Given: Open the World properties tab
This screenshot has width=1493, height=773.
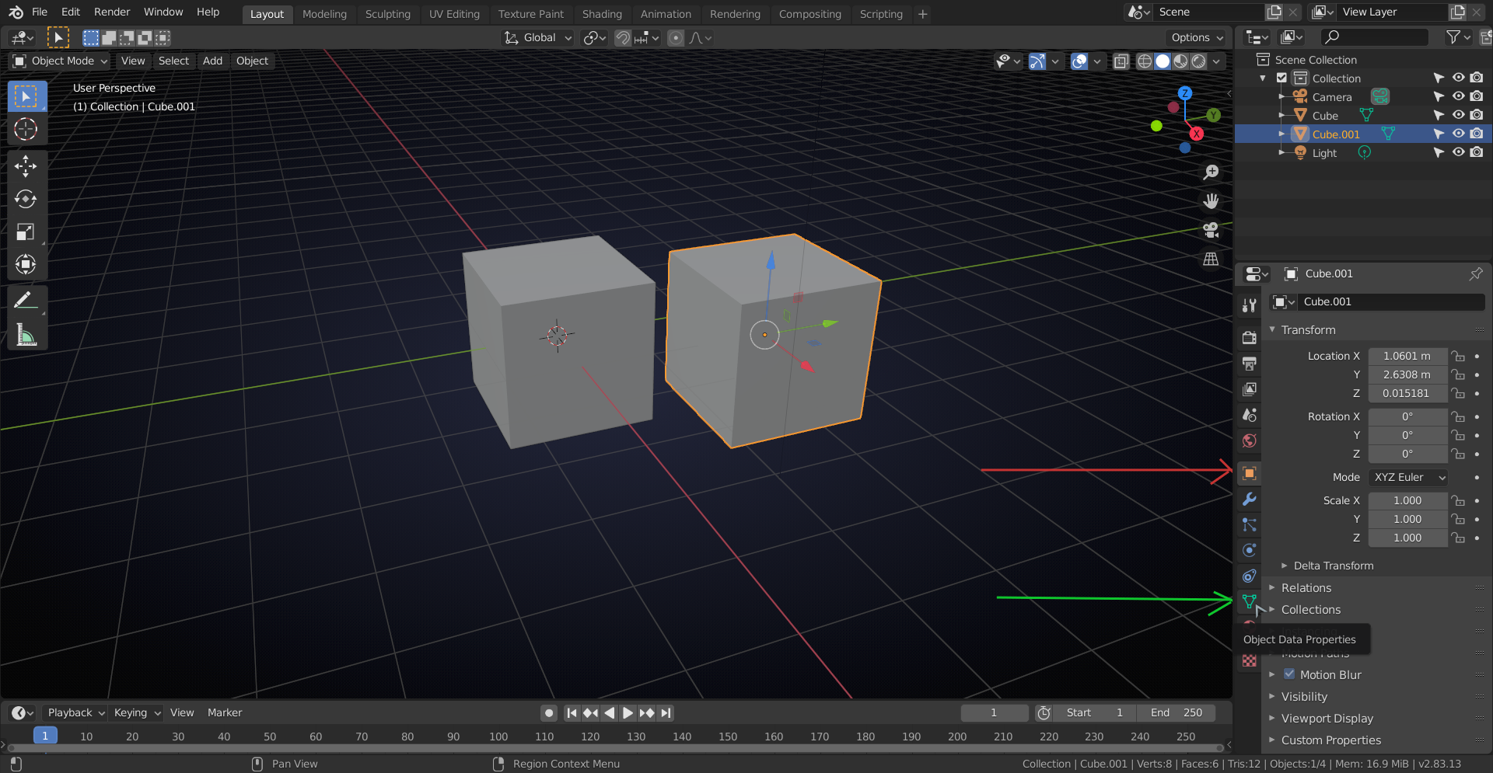Looking at the screenshot, I should tap(1249, 440).
